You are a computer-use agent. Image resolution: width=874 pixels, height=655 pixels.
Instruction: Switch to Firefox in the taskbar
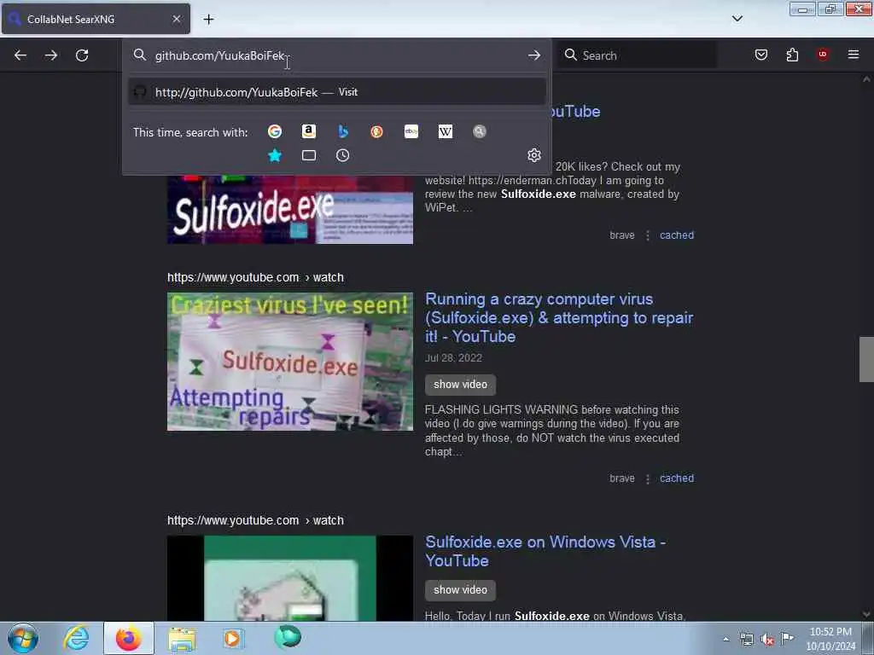tap(129, 638)
